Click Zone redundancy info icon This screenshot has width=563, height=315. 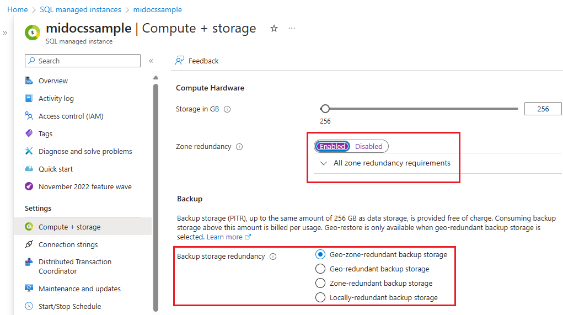pos(239,147)
